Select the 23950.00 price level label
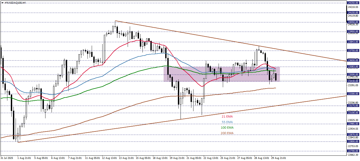 [353, 31]
